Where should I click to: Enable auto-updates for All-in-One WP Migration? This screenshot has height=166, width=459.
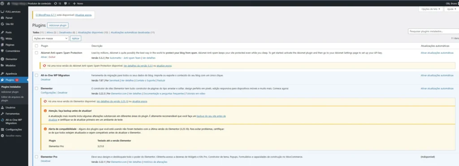437,76
